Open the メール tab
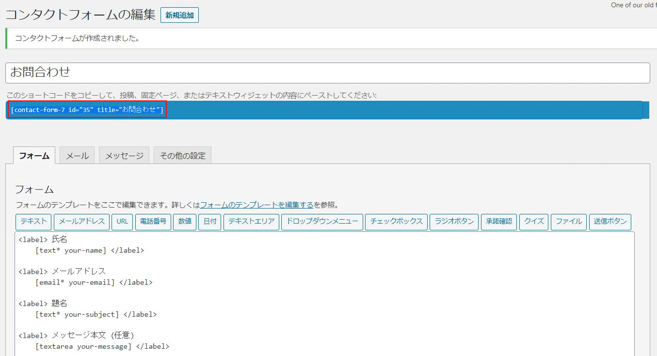 [x=77, y=156]
